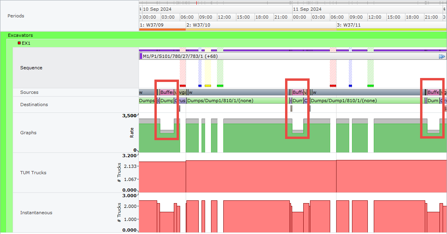Click the red square icon beside EX1
This screenshot has width=447, height=234.
[19, 43]
